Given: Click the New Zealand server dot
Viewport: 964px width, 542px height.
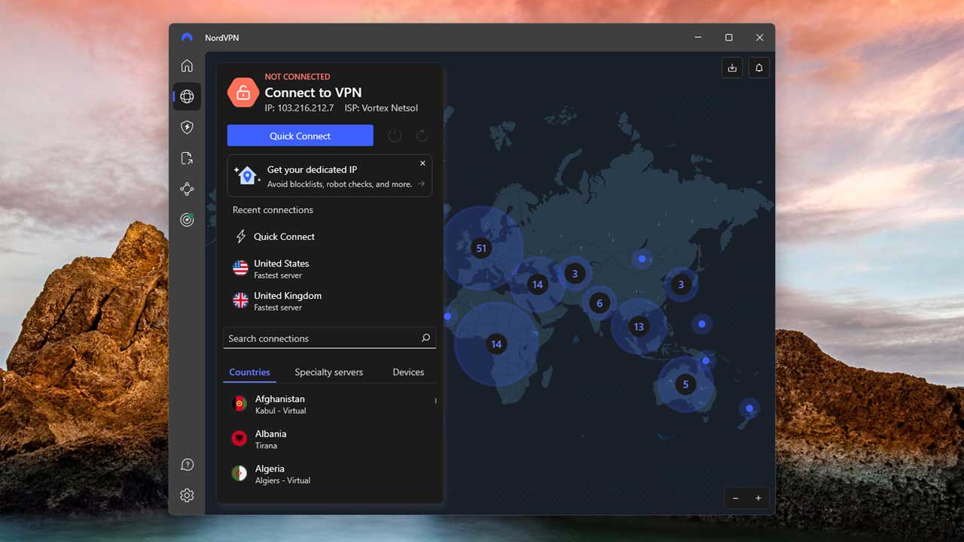Looking at the screenshot, I should tap(749, 408).
